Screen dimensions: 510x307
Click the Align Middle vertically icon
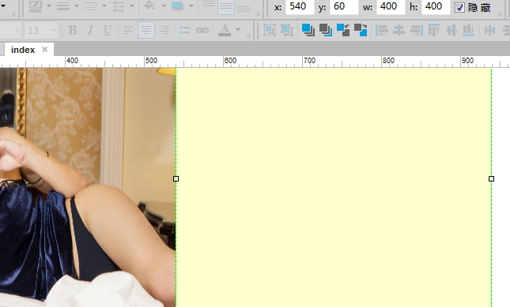click(451, 31)
